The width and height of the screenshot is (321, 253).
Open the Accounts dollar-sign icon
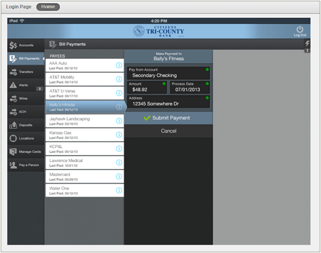pos(13,45)
